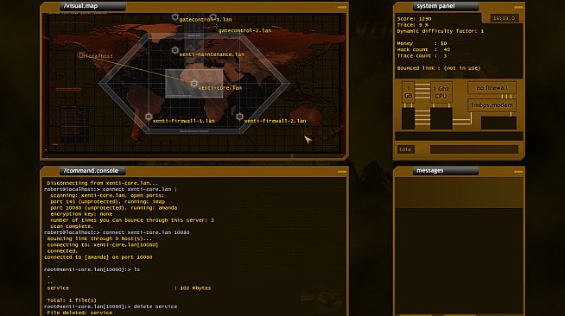Click the localhost label on map
The height and width of the screenshot is (316, 565).
(x=99, y=56)
